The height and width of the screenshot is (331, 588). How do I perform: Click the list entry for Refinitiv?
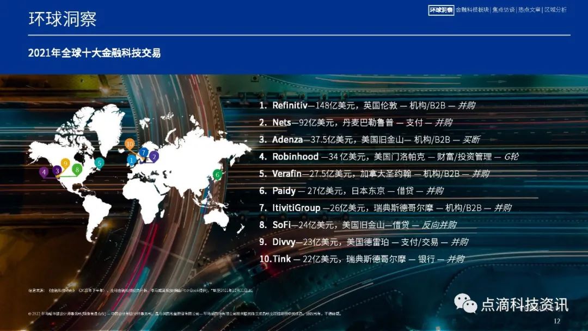click(x=367, y=105)
